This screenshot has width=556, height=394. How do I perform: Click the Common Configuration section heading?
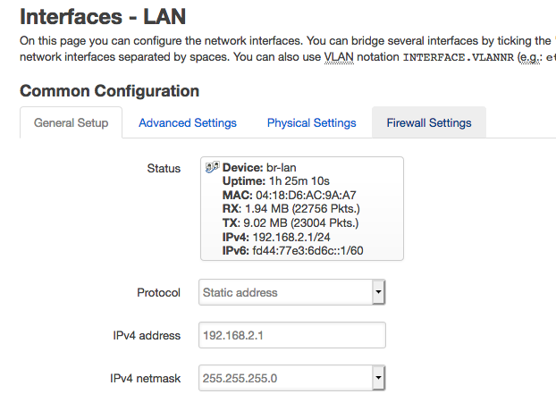click(x=110, y=91)
